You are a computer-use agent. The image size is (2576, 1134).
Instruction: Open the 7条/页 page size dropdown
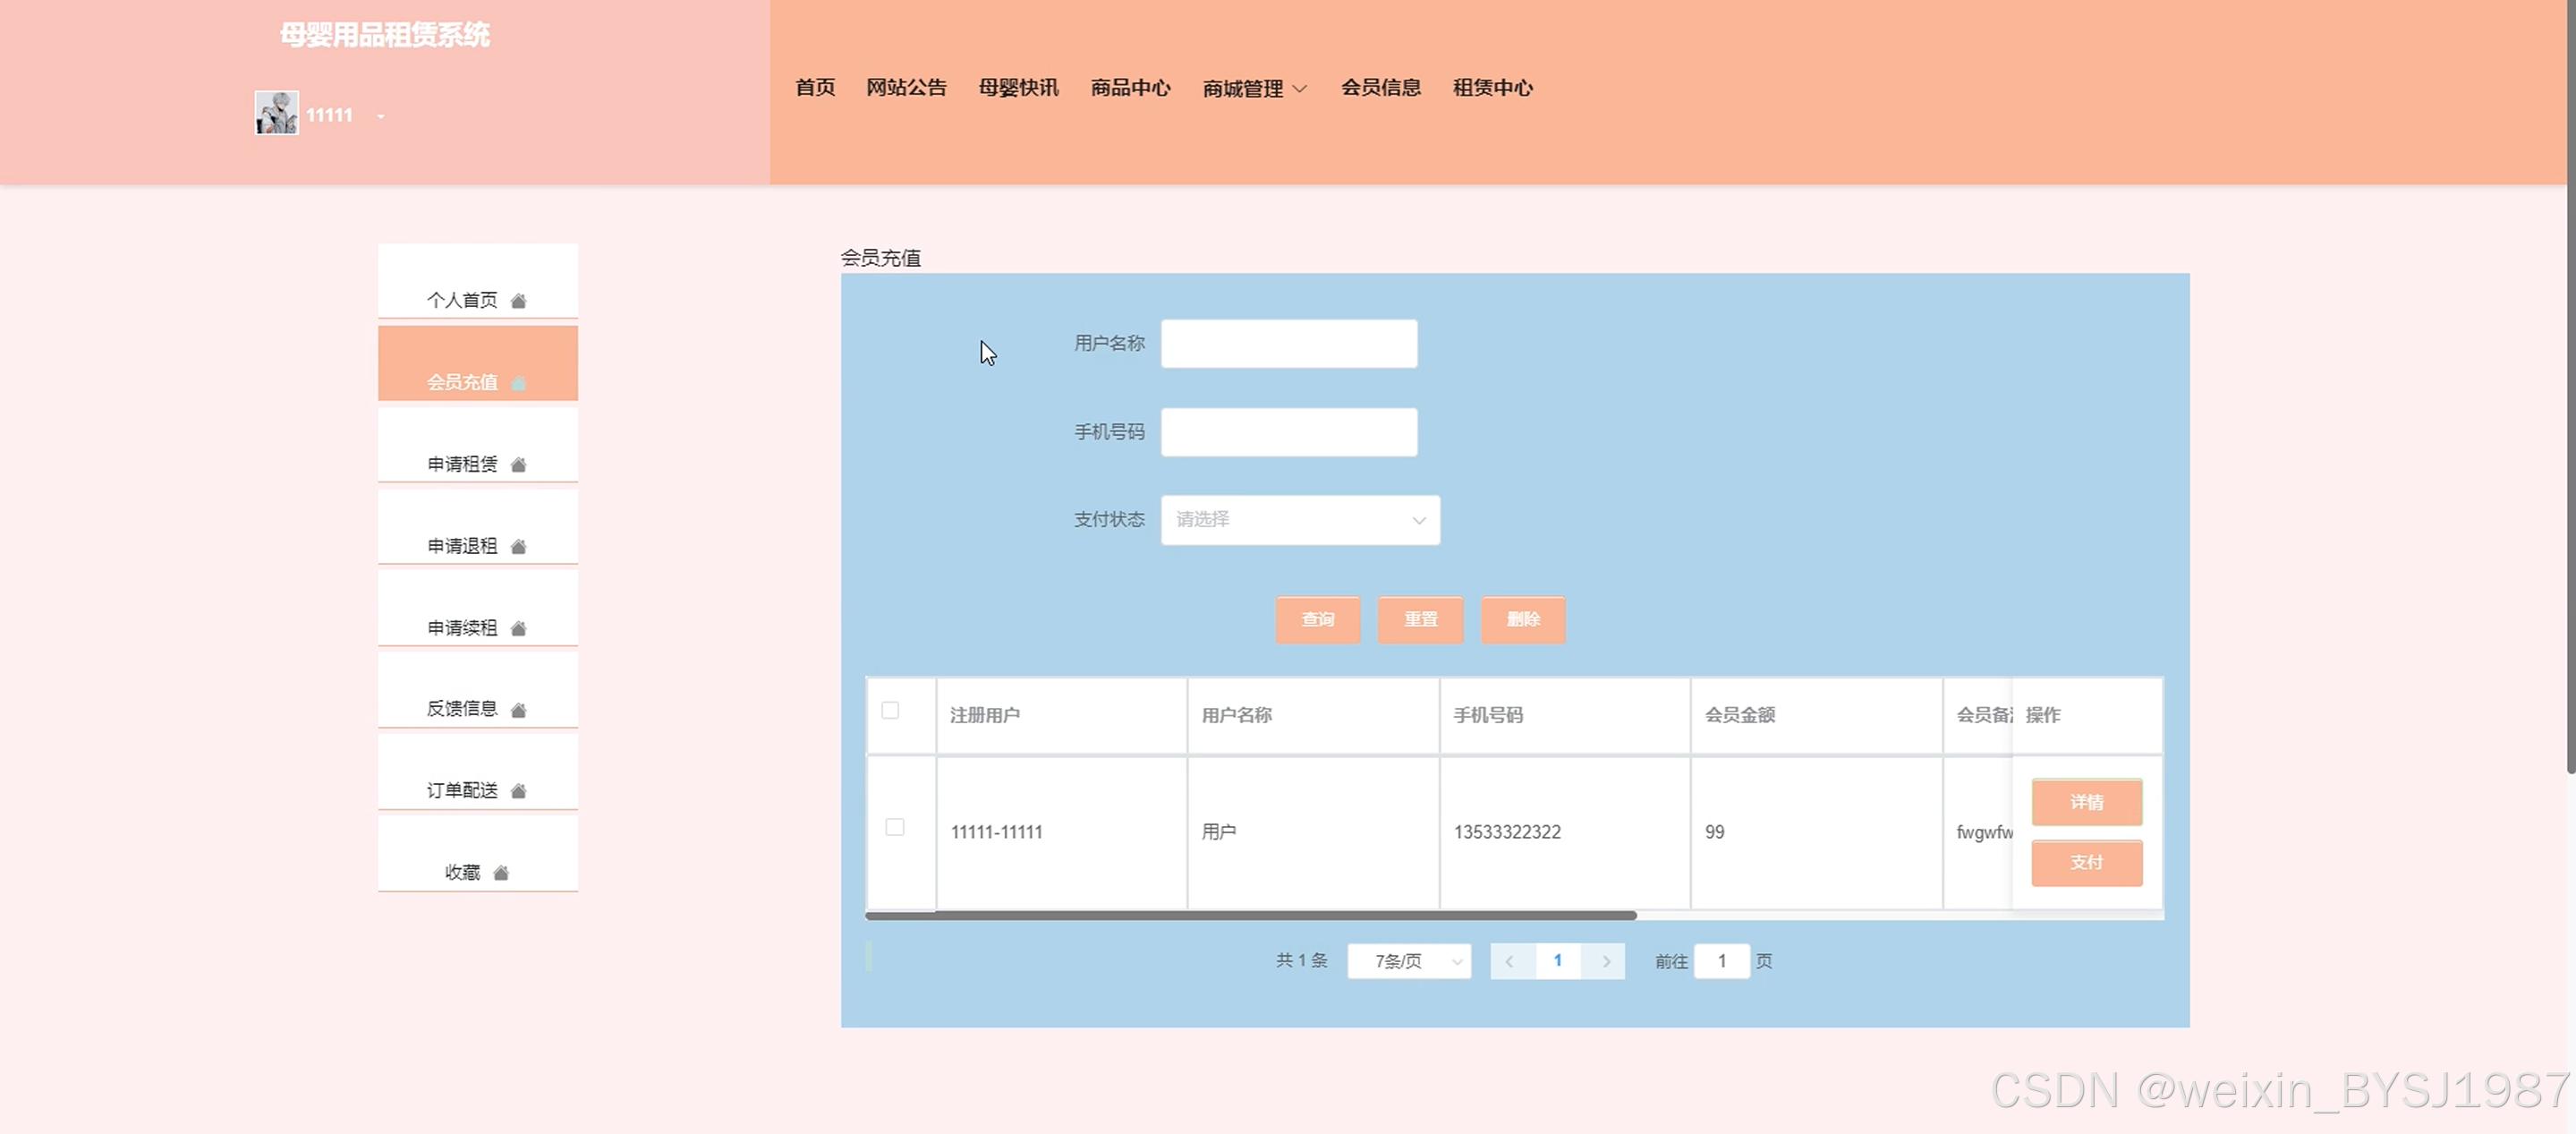(x=1408, y=961)
